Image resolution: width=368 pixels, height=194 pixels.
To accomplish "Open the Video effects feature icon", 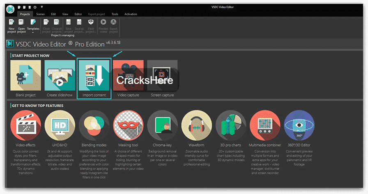I will click(x=25, y=125).
